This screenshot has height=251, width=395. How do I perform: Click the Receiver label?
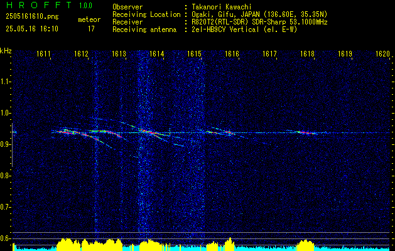(127, 22)
